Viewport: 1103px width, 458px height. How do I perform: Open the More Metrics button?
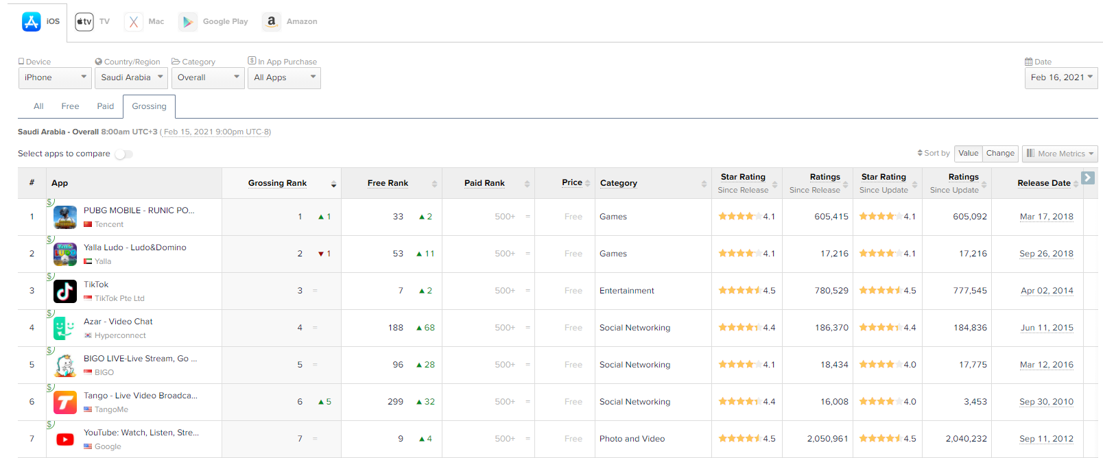pyautogui.click(x=1060, y=154)
